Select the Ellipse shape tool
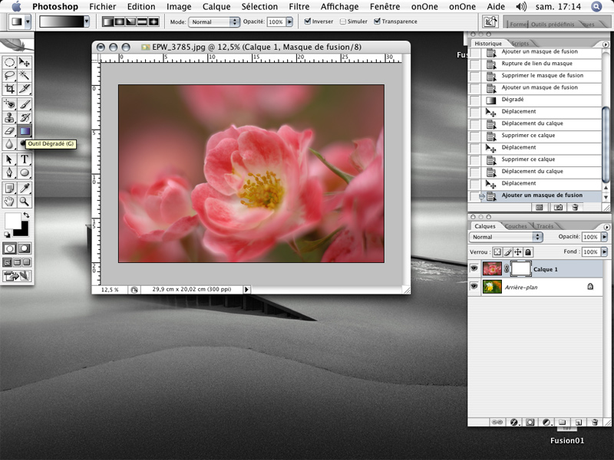Screen dimensions: 614x460 point(25,172)
